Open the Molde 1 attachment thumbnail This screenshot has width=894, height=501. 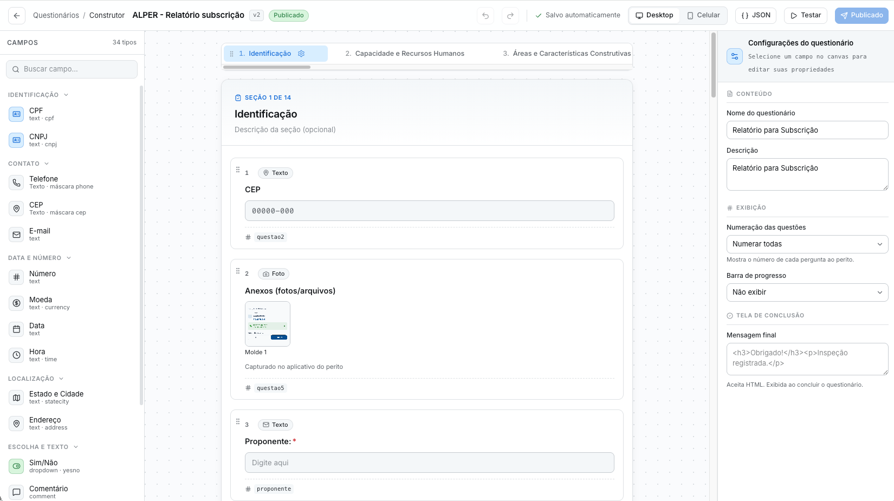click(x=268, y=324)
